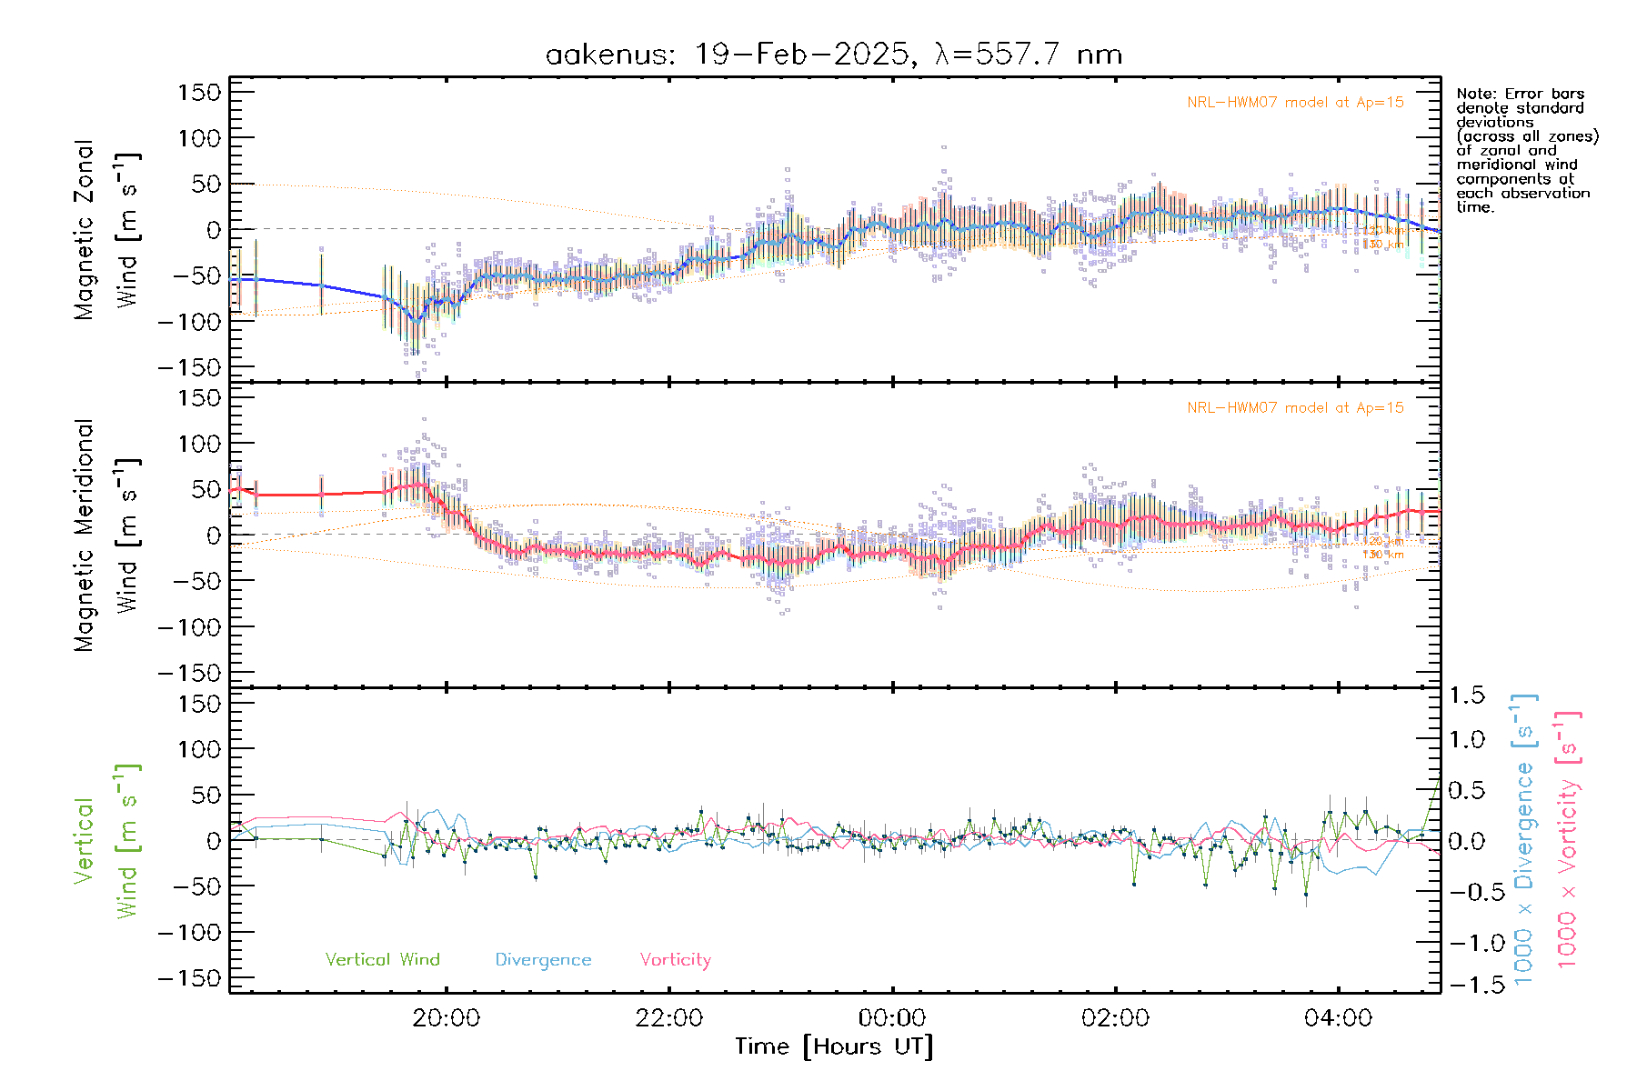This screenshot has width=1637, height=1091.
Task: Click the 'Time [Hours UT]' axis label
Action: (x=834, y=1046)
